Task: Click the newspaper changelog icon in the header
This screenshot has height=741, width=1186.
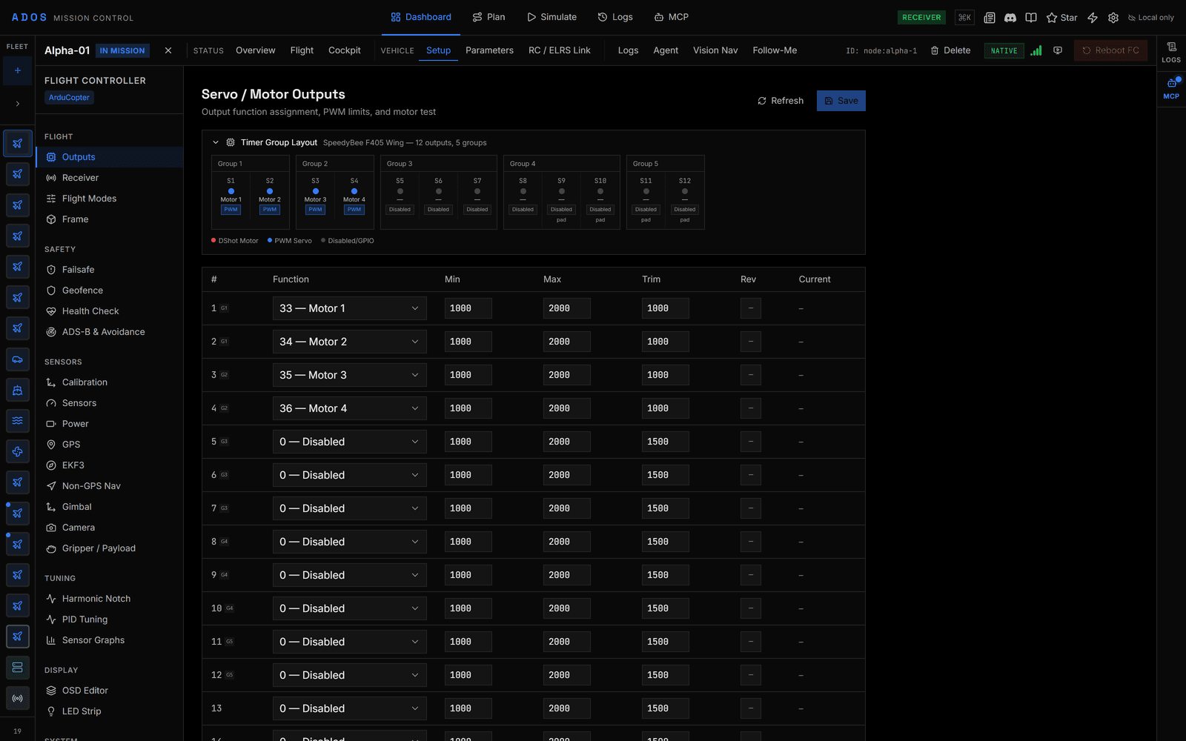Action: pos(989,17)
